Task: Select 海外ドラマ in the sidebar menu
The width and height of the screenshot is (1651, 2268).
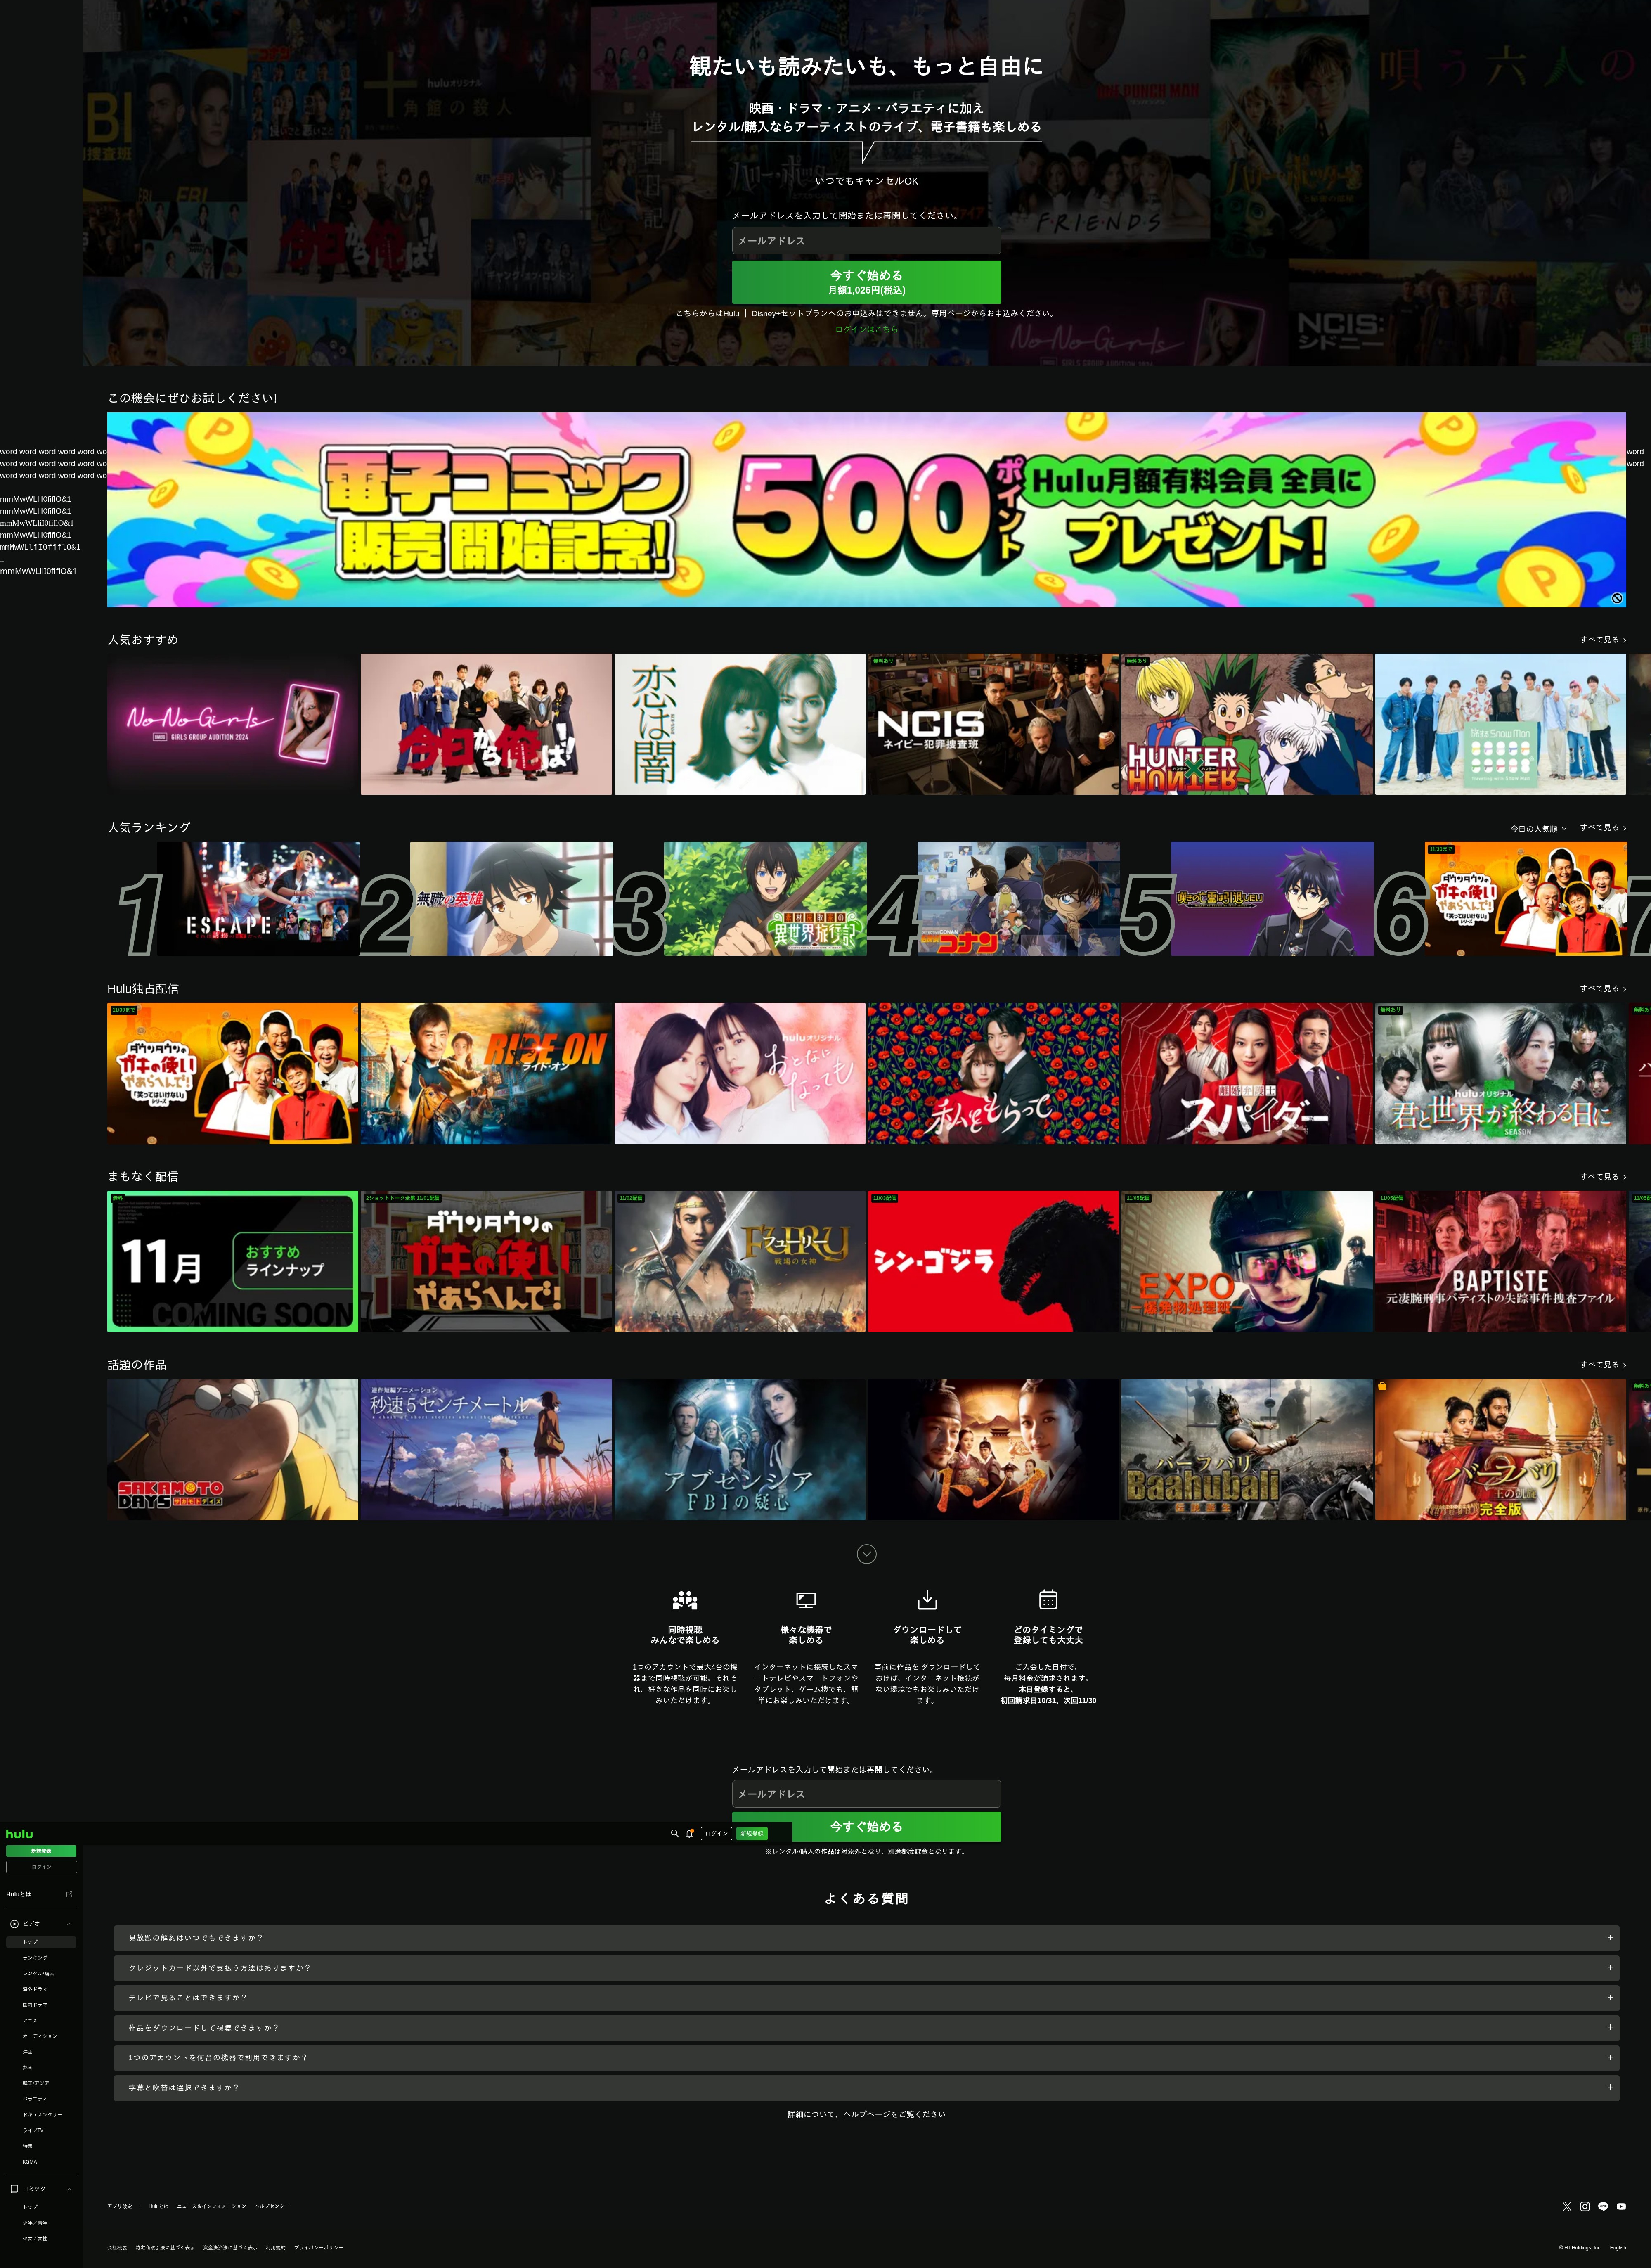Action: coord(35,1989)
